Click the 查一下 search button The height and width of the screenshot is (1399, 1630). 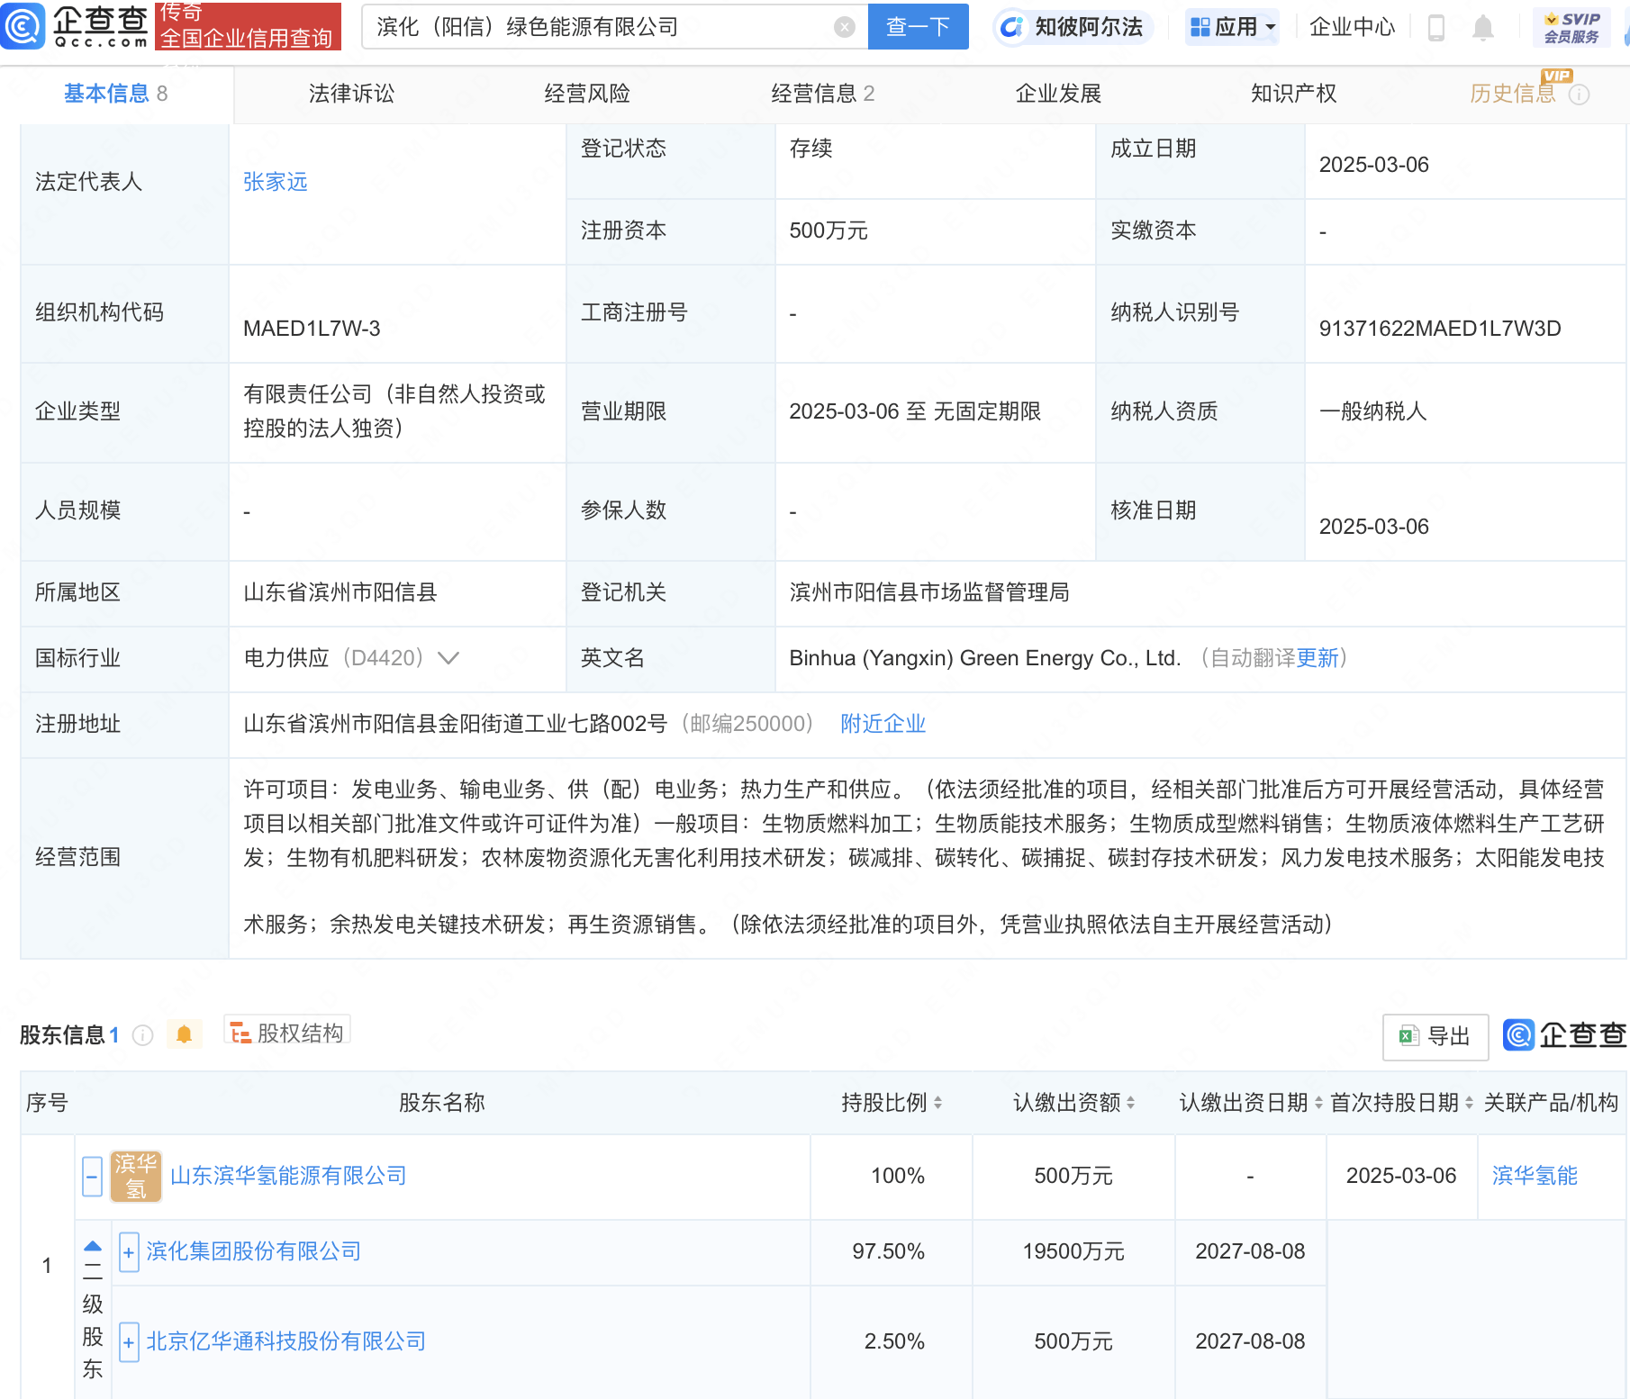(918, 27)
